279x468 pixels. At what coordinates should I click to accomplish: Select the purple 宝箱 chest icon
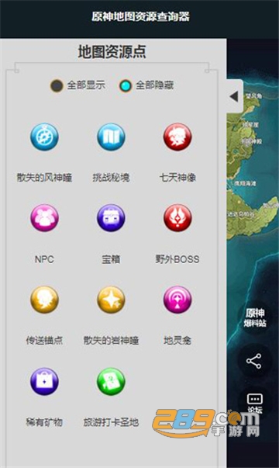pos(111,218)
